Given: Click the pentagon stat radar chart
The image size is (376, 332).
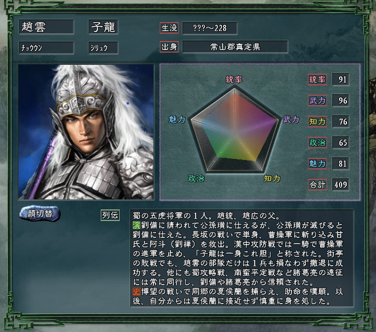Looking at the screenshot, I should [x=235, y=129].
